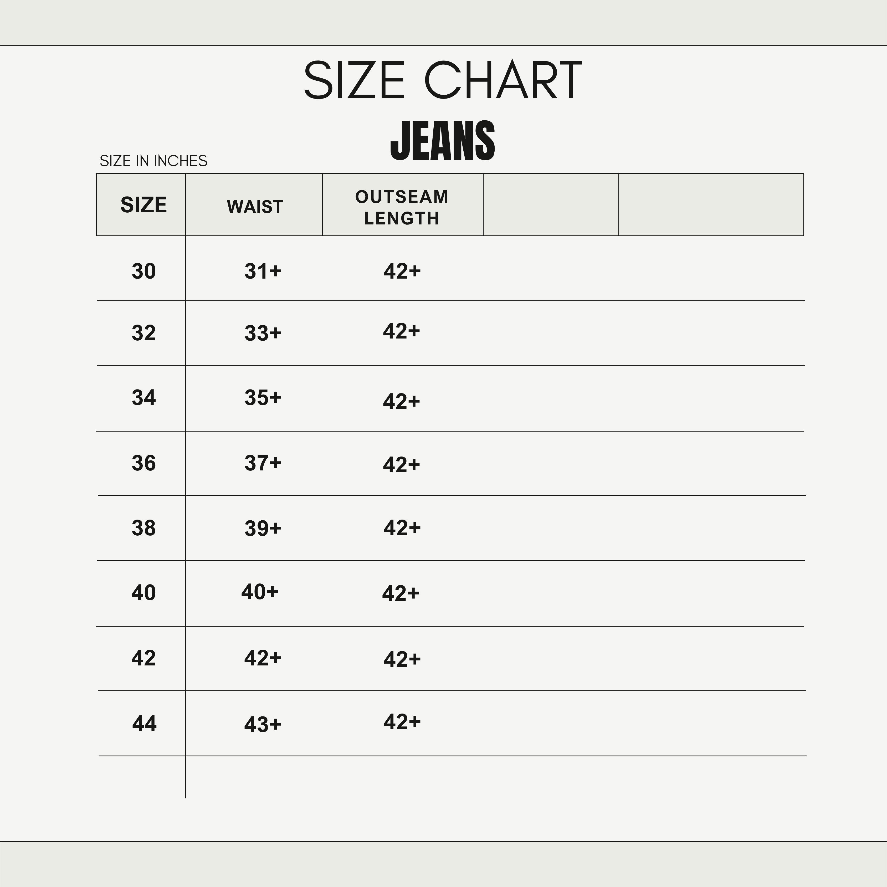Select the size 44 row label

(x=144, y=724)
